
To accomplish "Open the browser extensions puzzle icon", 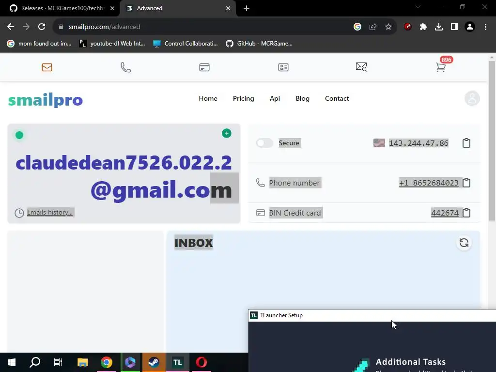I will (423, 27).
